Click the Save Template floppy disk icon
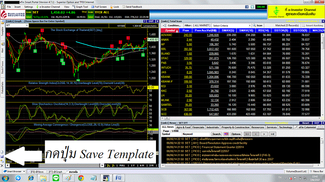Viewport: 325px width, 182px height. click(2, 156)
